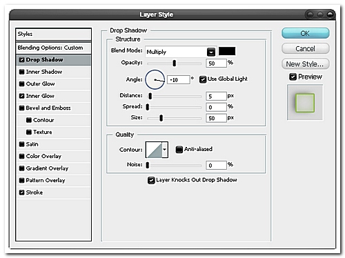This screenshot has height=258, width=345.
Task: Click the Opacity slider handle
Action: tap(175, 63)
